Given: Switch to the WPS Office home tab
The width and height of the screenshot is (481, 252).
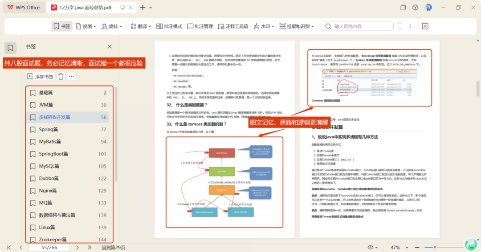Looking at the screenshot, I should coord(24,8).
